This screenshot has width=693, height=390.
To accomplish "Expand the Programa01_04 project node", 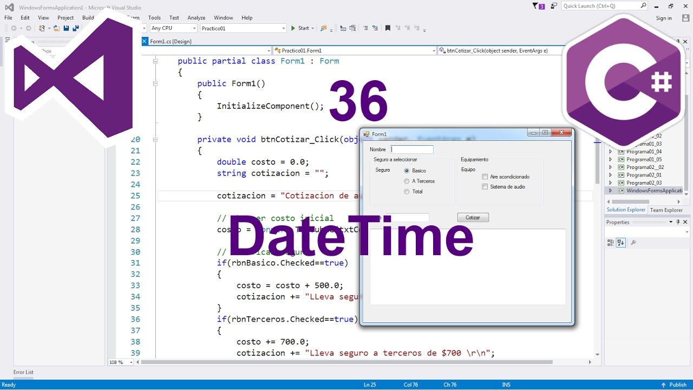I will pos(611,152).
